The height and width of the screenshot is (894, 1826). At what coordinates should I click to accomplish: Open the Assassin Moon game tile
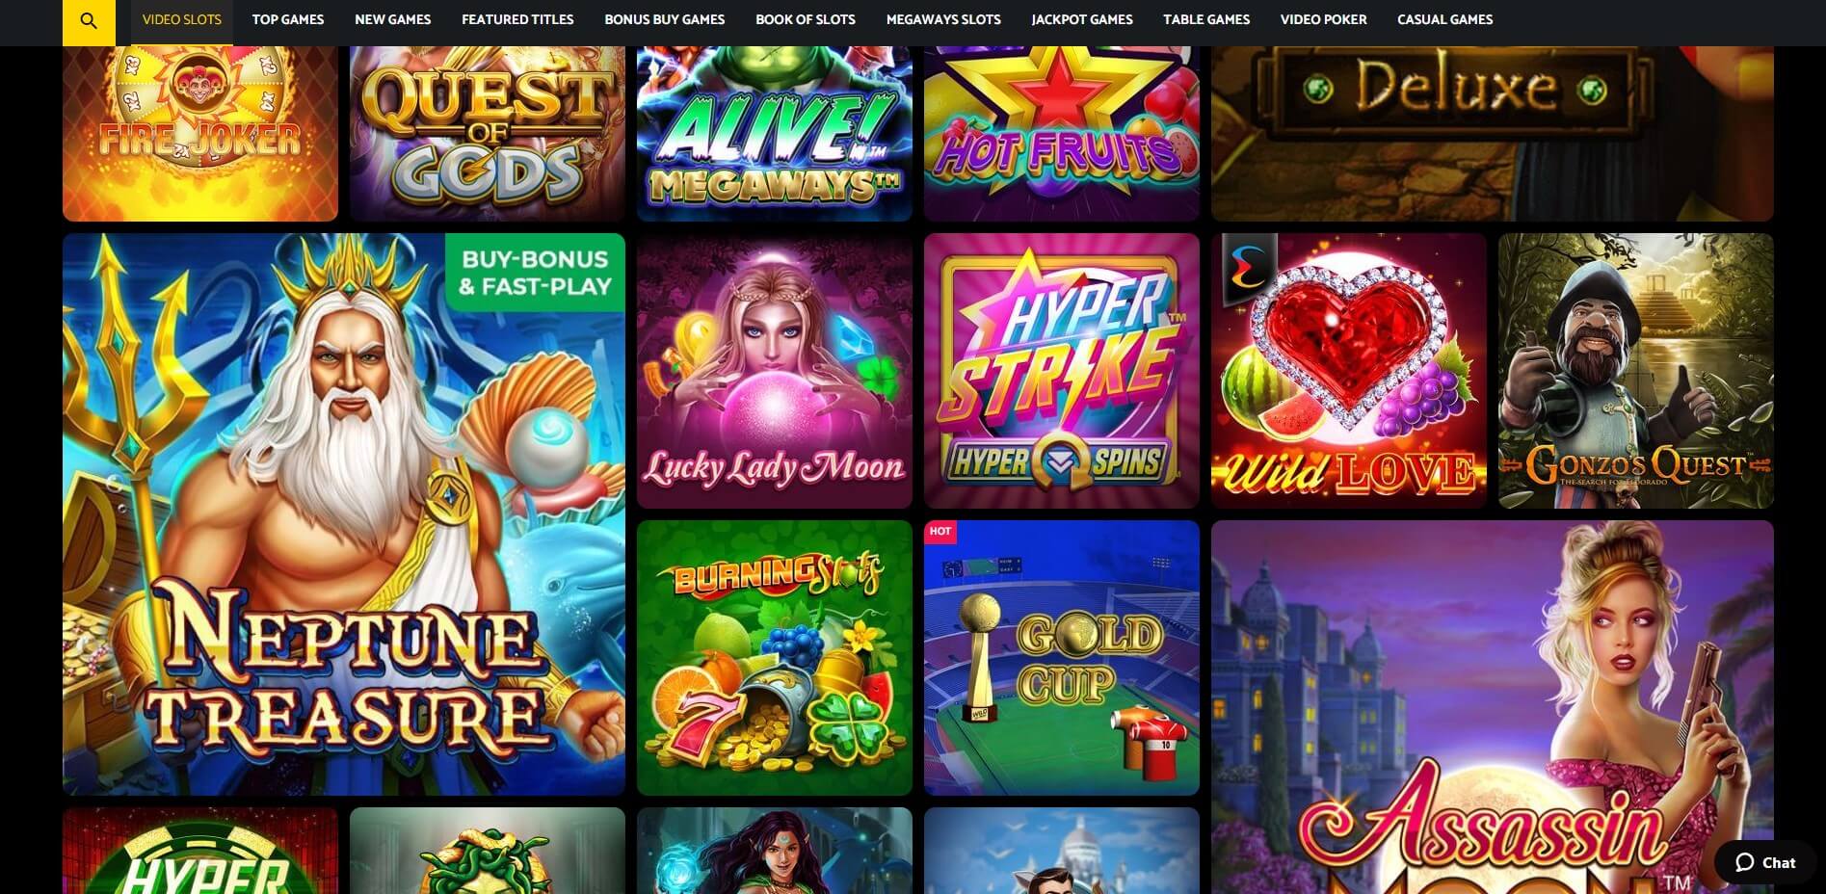(1493, 707)
